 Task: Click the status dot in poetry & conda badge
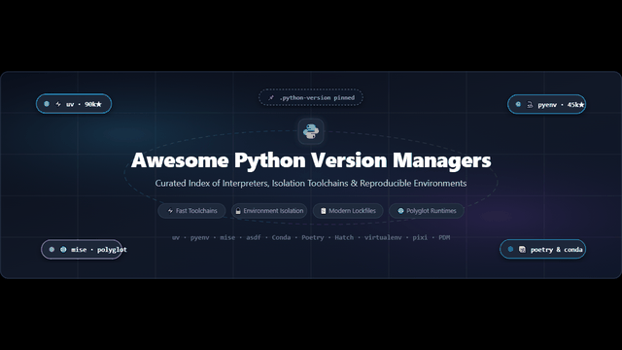point(510,249)
